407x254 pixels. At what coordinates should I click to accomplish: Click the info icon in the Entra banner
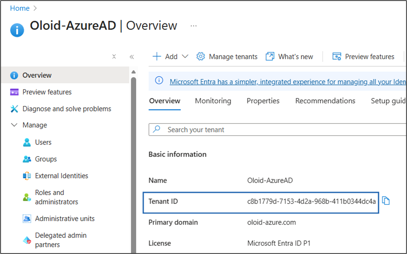[159, 80]
